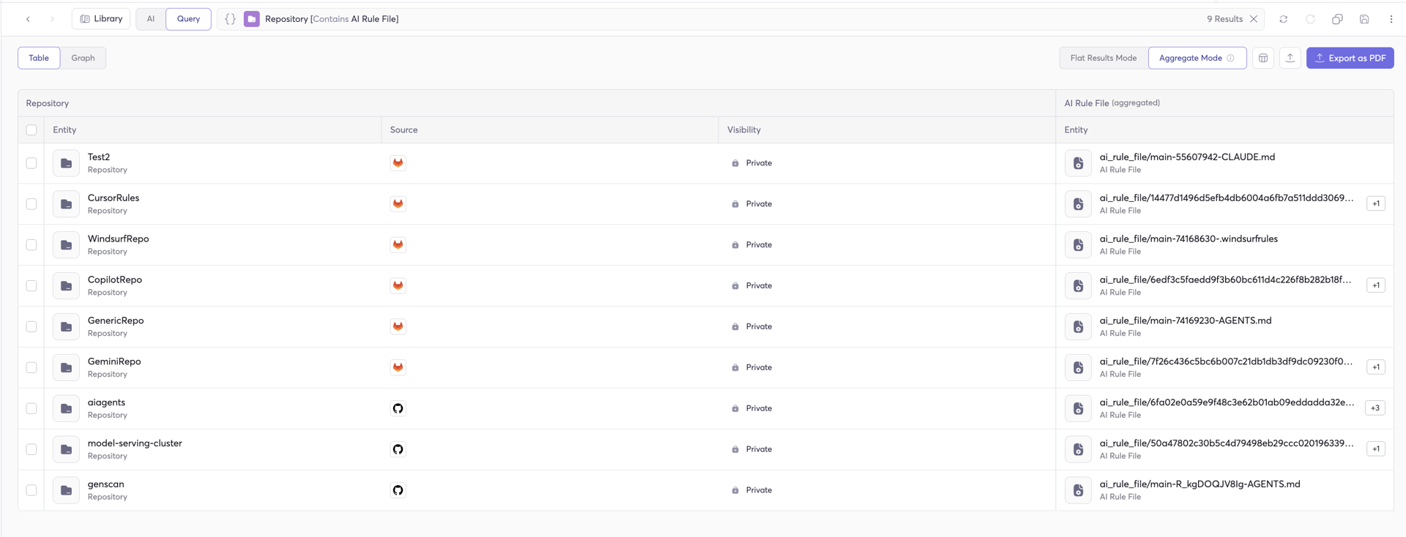Click the upload arrow icon beside columns
Image resolution: width=1406 pixels, height=537 pixels.
[x=1290, y=58]
